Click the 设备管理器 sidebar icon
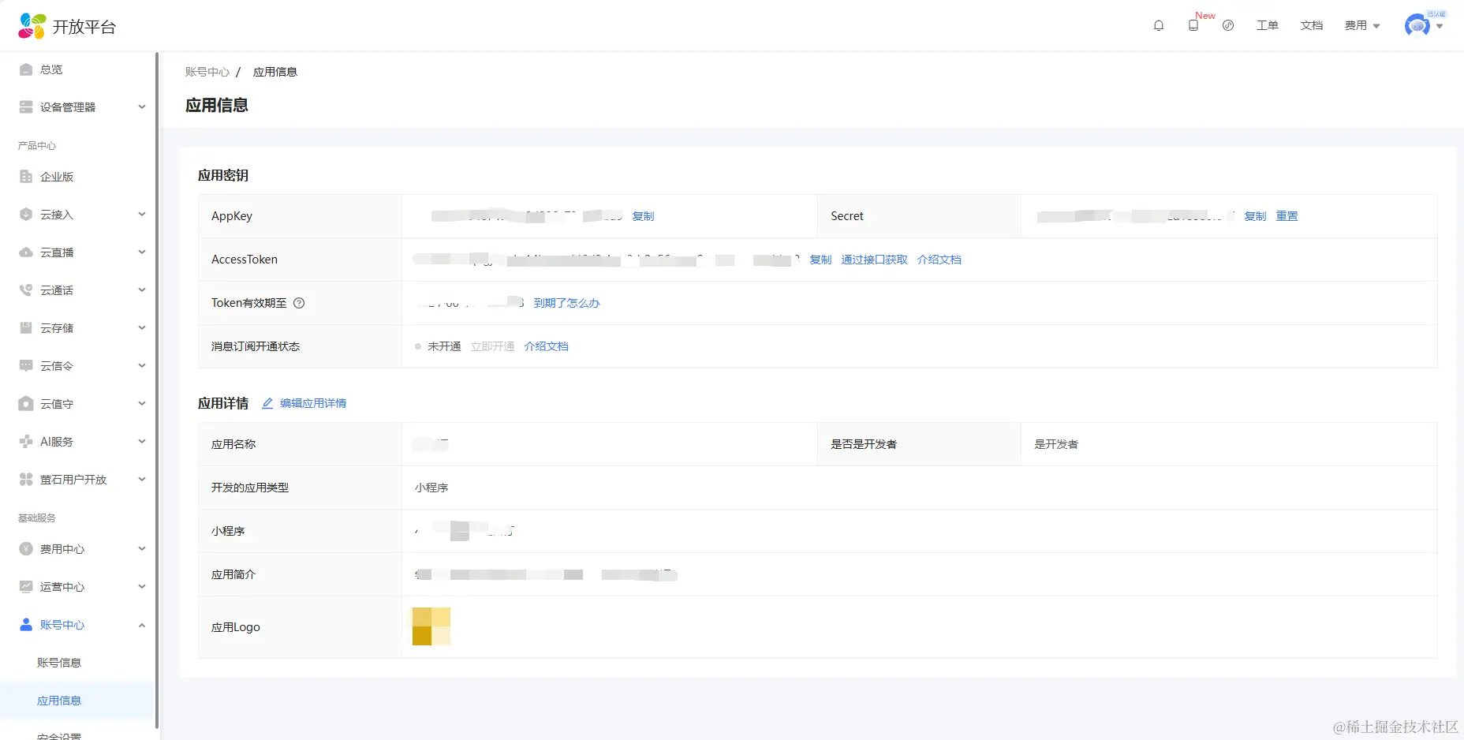The width and height of the screenshot is (1464, 740). pyautogui.click(x=26, y=107)
